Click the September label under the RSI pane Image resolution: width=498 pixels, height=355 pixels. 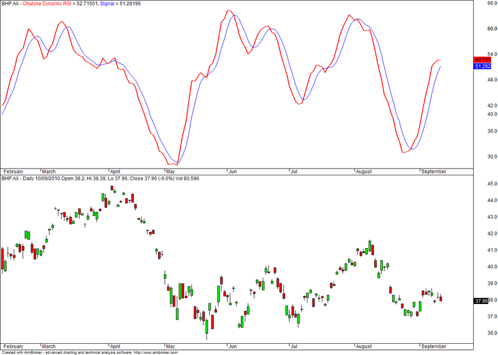[x=434, y=172]
